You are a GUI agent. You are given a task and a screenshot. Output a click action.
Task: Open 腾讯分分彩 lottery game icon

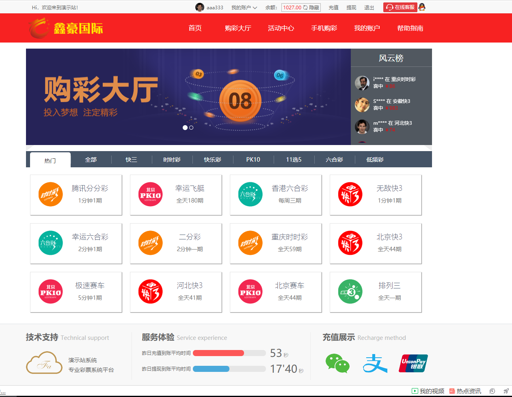coord(51,194)
